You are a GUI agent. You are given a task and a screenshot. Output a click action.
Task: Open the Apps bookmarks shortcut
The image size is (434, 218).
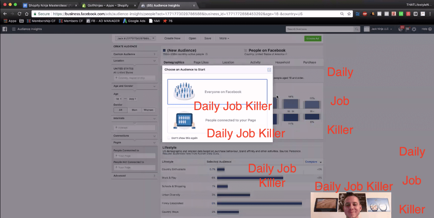[10, 21]
